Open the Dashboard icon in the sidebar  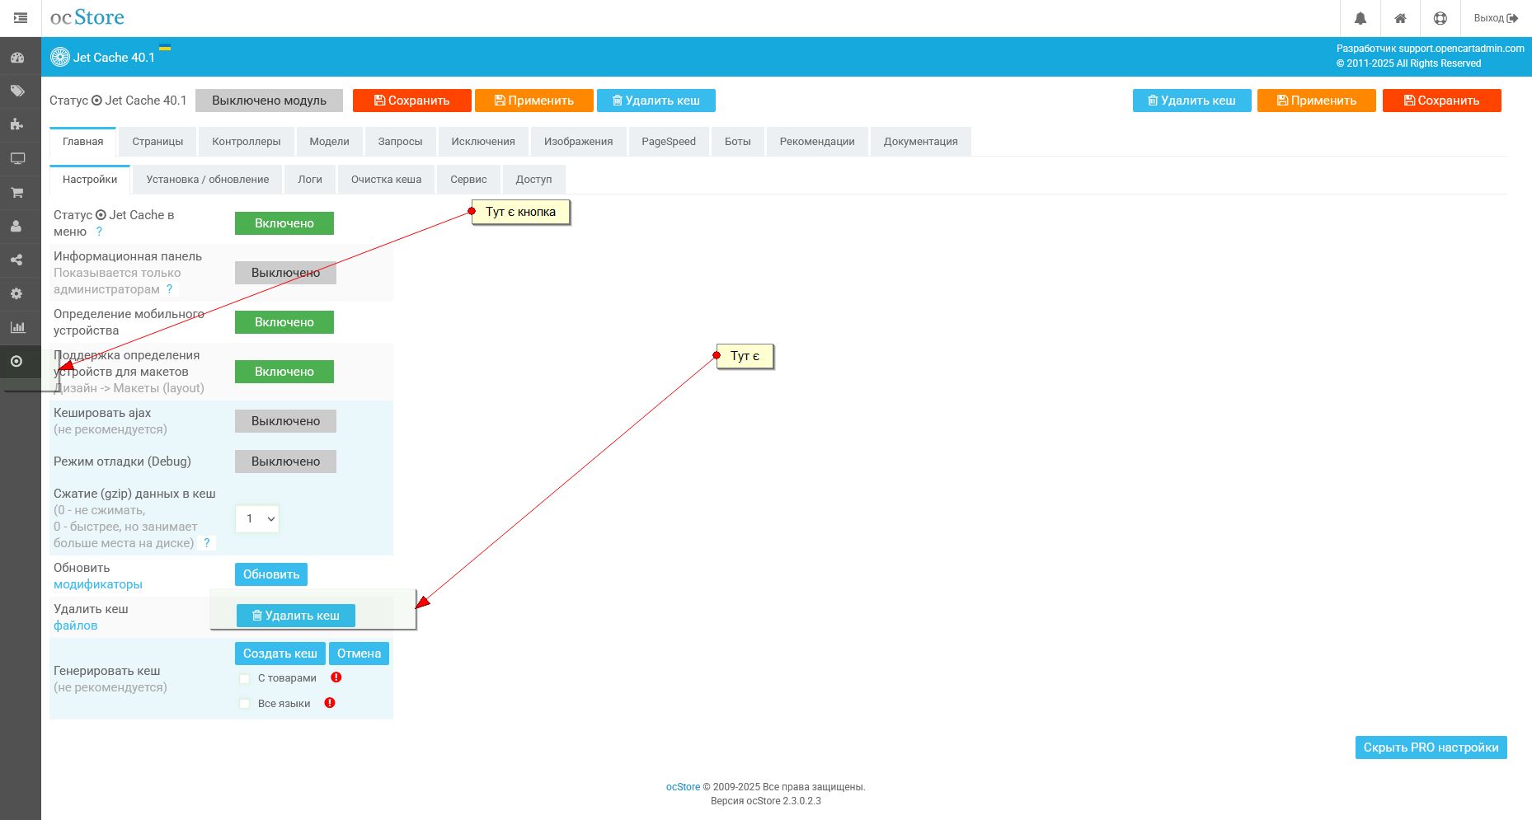coord(17,58)
